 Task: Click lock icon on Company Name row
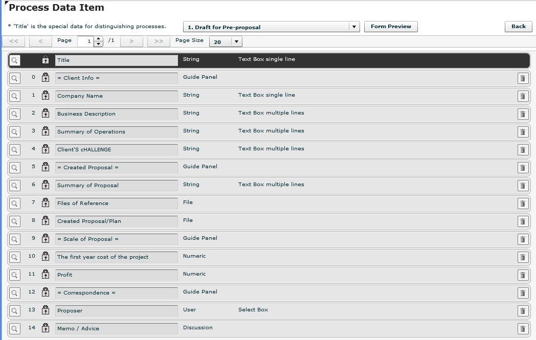pyautogui.click(x=46, y=95)
